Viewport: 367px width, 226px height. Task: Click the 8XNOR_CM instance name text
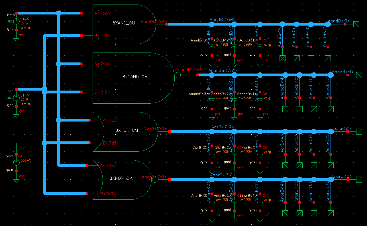pyautogui.click(x=121, y=178)
